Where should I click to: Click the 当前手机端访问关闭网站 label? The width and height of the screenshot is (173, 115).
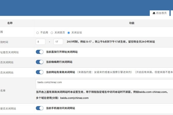pyautogui.click(x=61, y=108)
